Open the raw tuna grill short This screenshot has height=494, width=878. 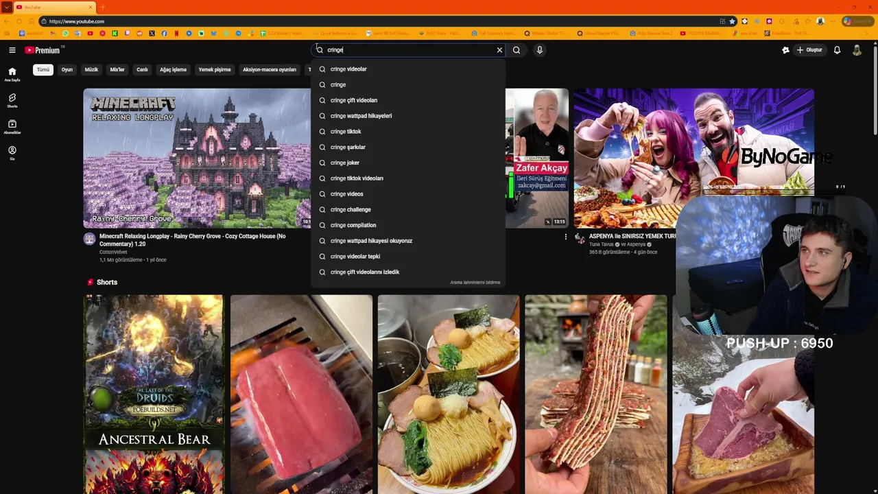[x=301, y=395]
